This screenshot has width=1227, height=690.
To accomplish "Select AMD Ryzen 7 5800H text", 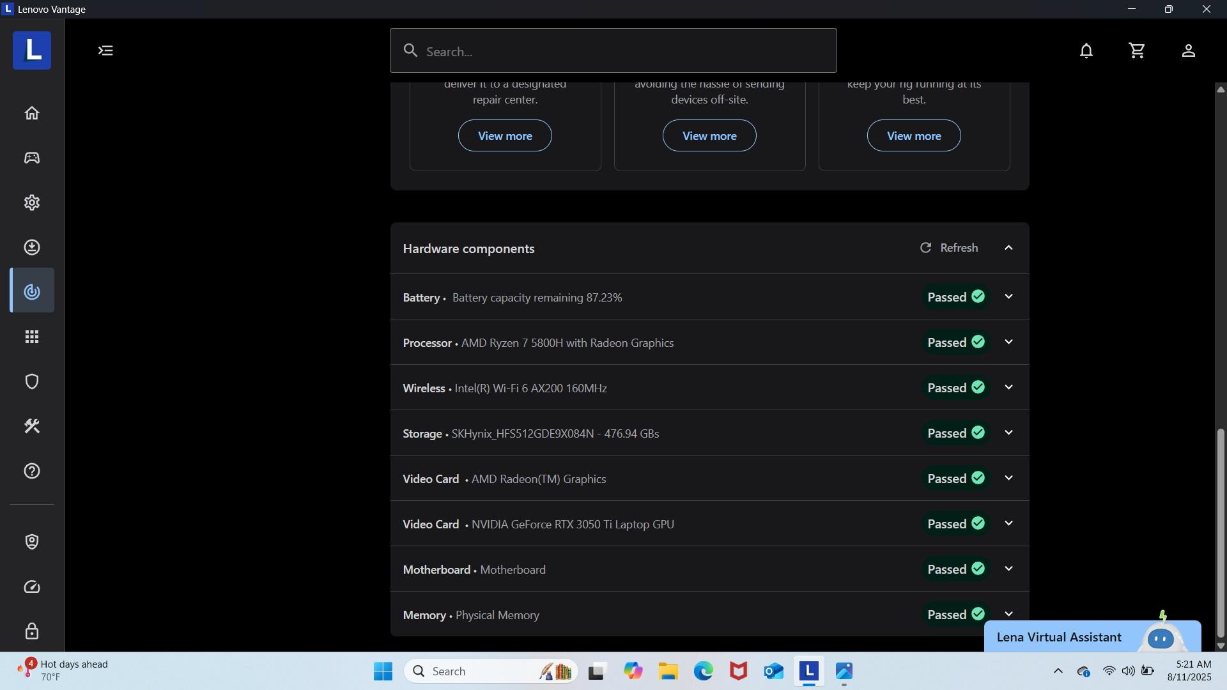I will 567,343.
